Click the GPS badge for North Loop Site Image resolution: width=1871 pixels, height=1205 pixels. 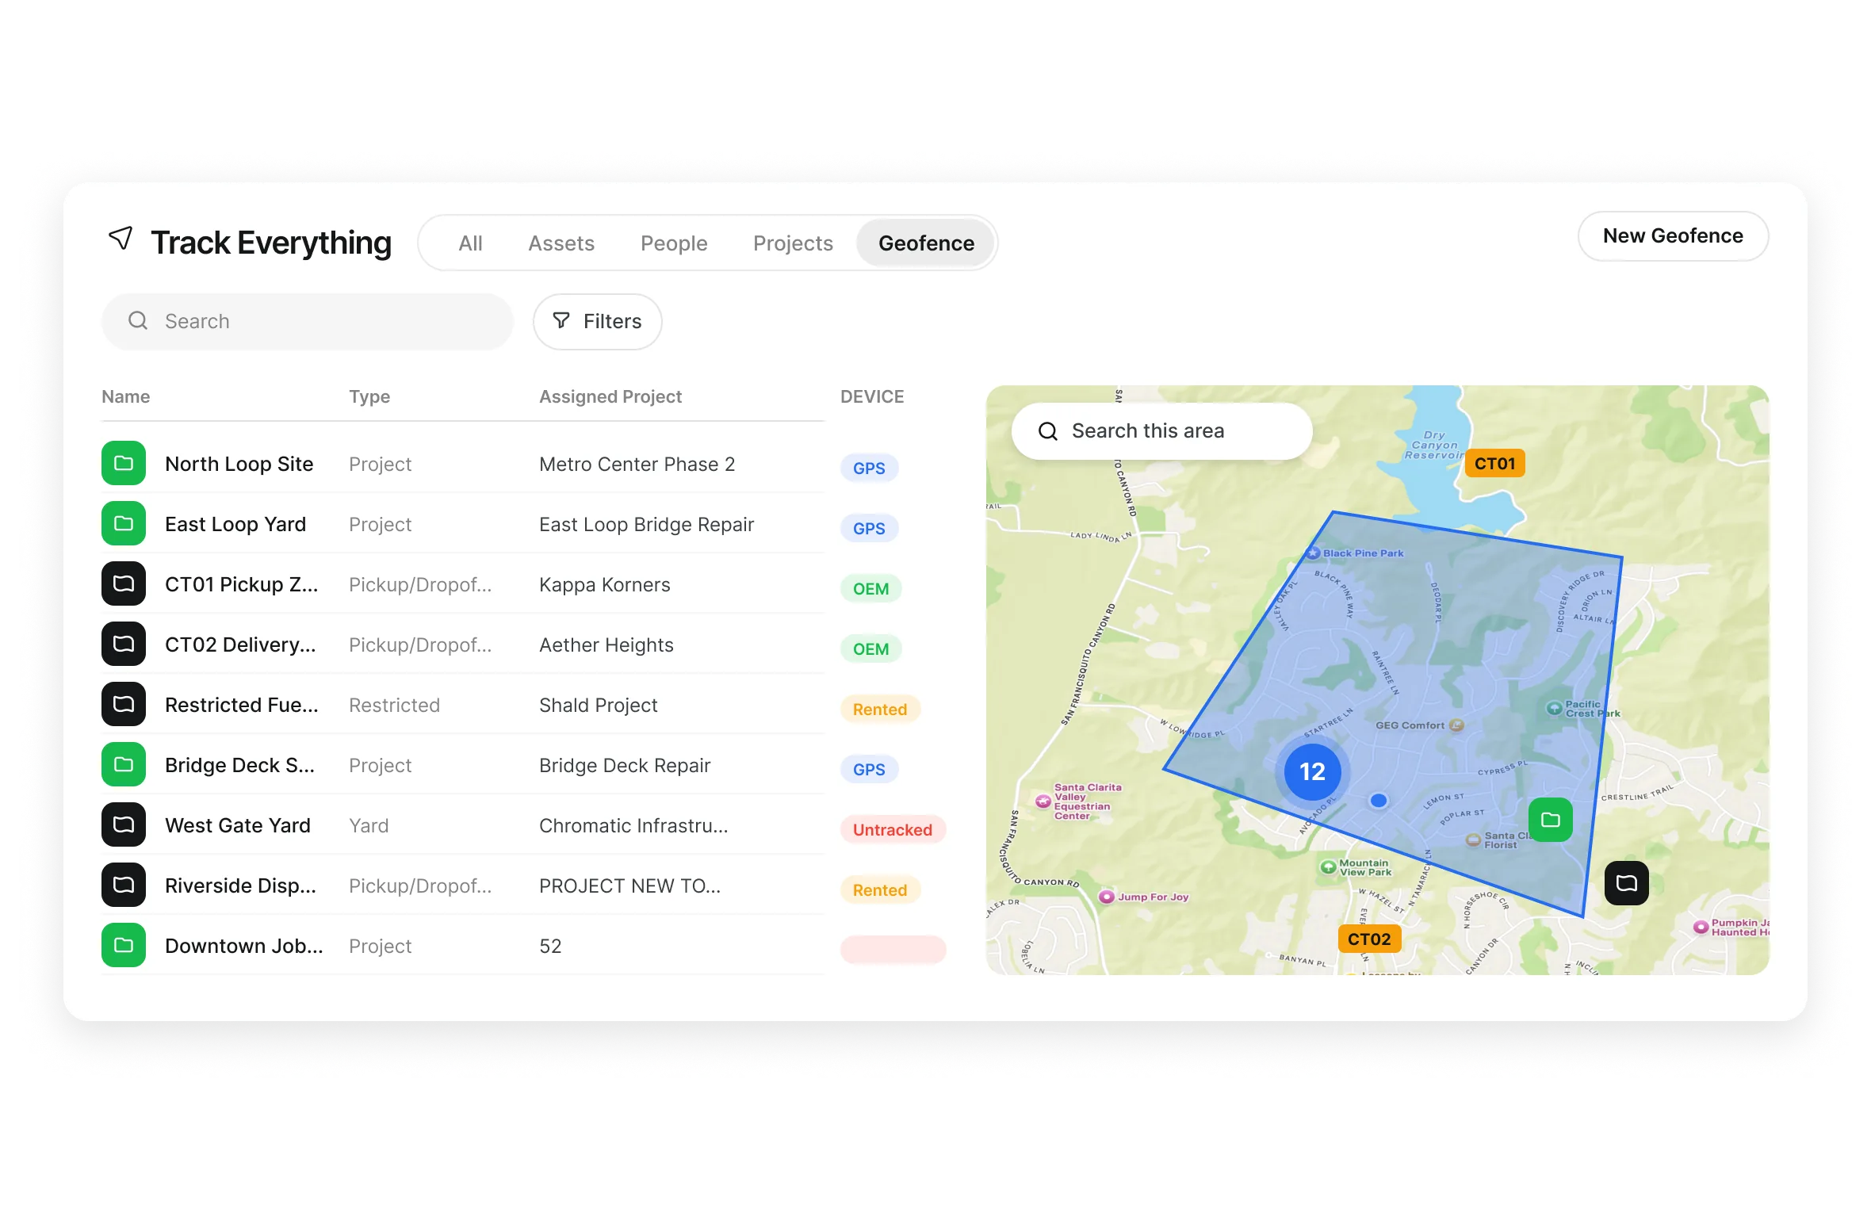click(869, 468)
